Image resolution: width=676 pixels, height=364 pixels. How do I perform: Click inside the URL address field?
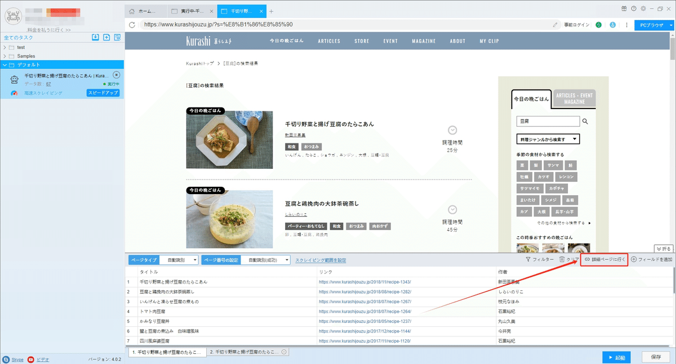coord(345,25)
